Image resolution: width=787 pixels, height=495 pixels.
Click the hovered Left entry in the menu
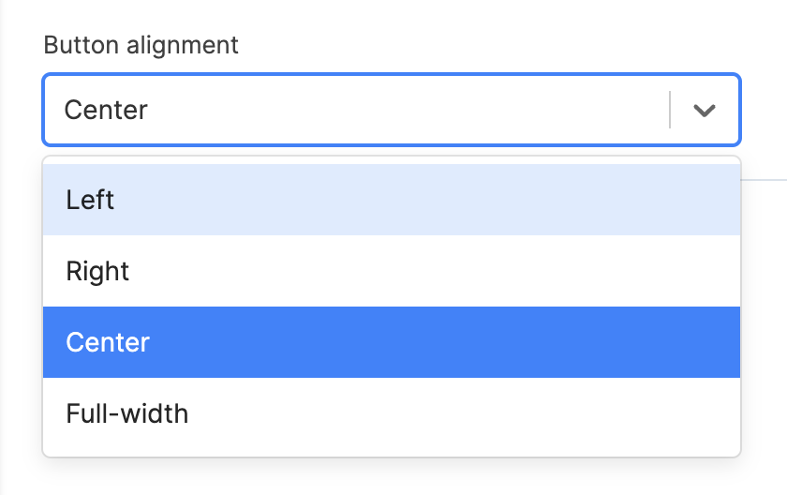click(392, 200)
